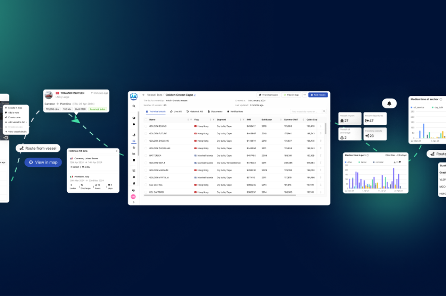
Task: Click the find vessels search field
Action: [306, 111]
